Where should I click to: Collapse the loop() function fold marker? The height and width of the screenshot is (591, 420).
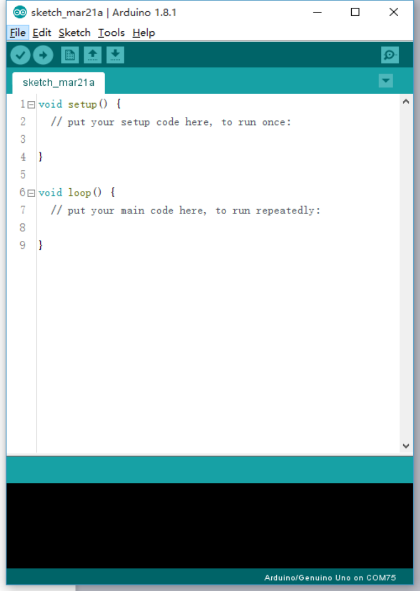(x=32, y=193)
